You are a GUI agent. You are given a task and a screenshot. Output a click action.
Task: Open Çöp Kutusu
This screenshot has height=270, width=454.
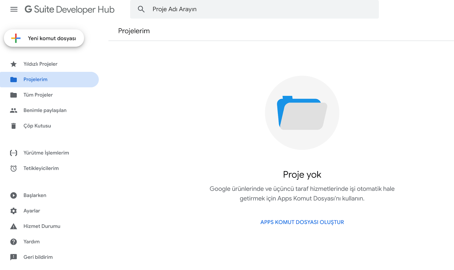49,126
